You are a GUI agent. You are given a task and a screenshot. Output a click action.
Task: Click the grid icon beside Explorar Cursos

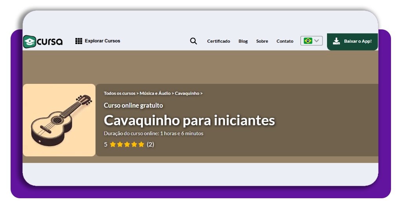pos(79,41)
